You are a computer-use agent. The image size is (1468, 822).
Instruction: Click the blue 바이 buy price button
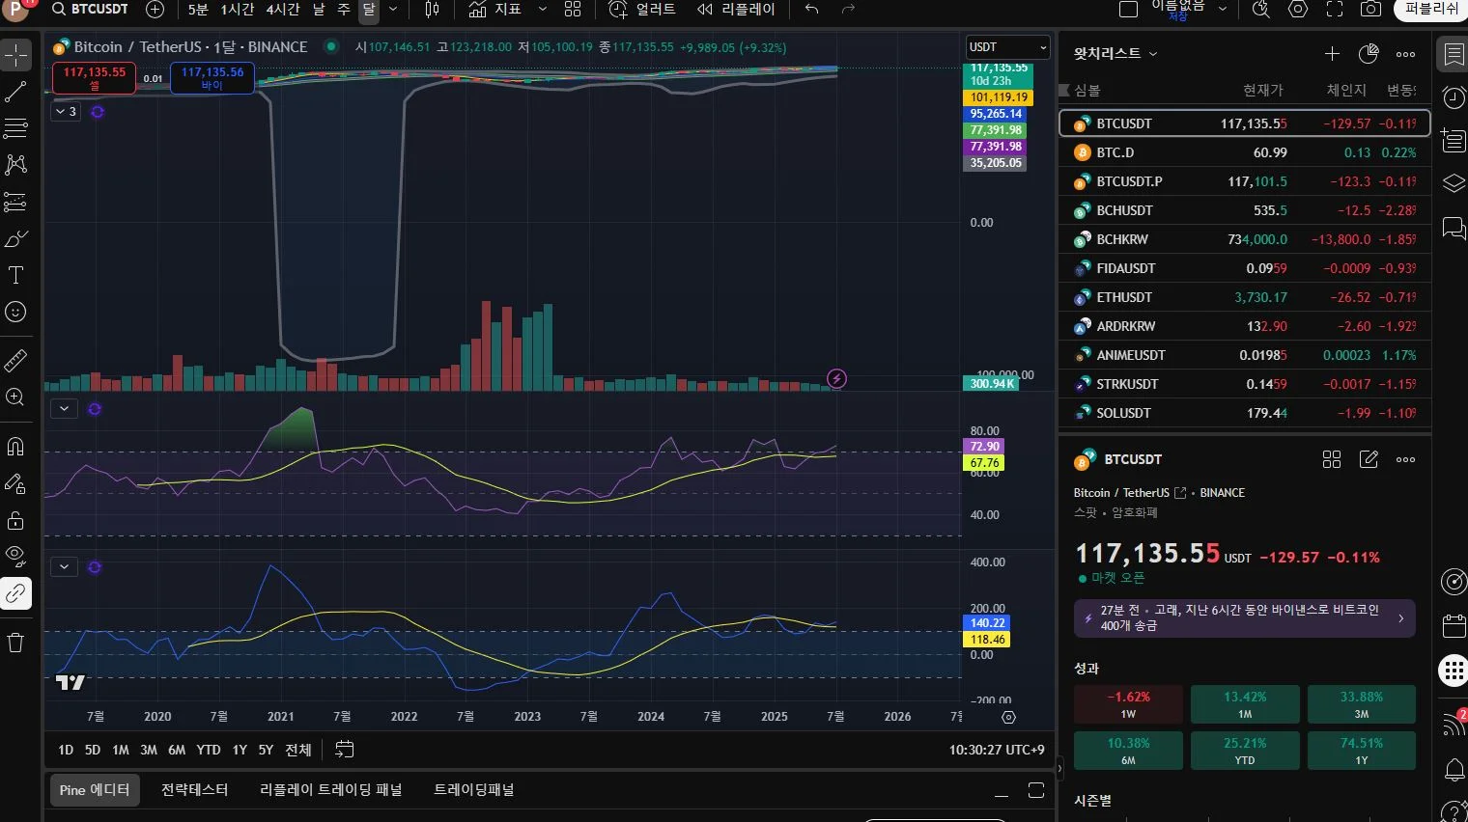click(x=212, y=78)
